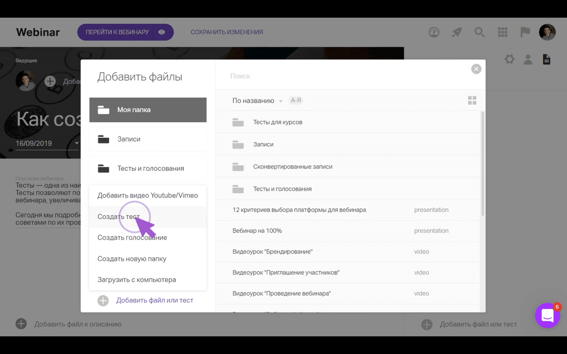
Task: Open the statistics gauge icon in top bar
Action: point(433,32)
